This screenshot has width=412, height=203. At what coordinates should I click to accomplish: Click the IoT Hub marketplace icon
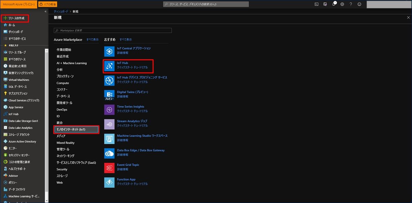[109, 66]
